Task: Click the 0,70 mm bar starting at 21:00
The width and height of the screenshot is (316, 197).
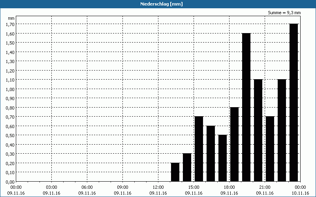Action: (270, 149)
